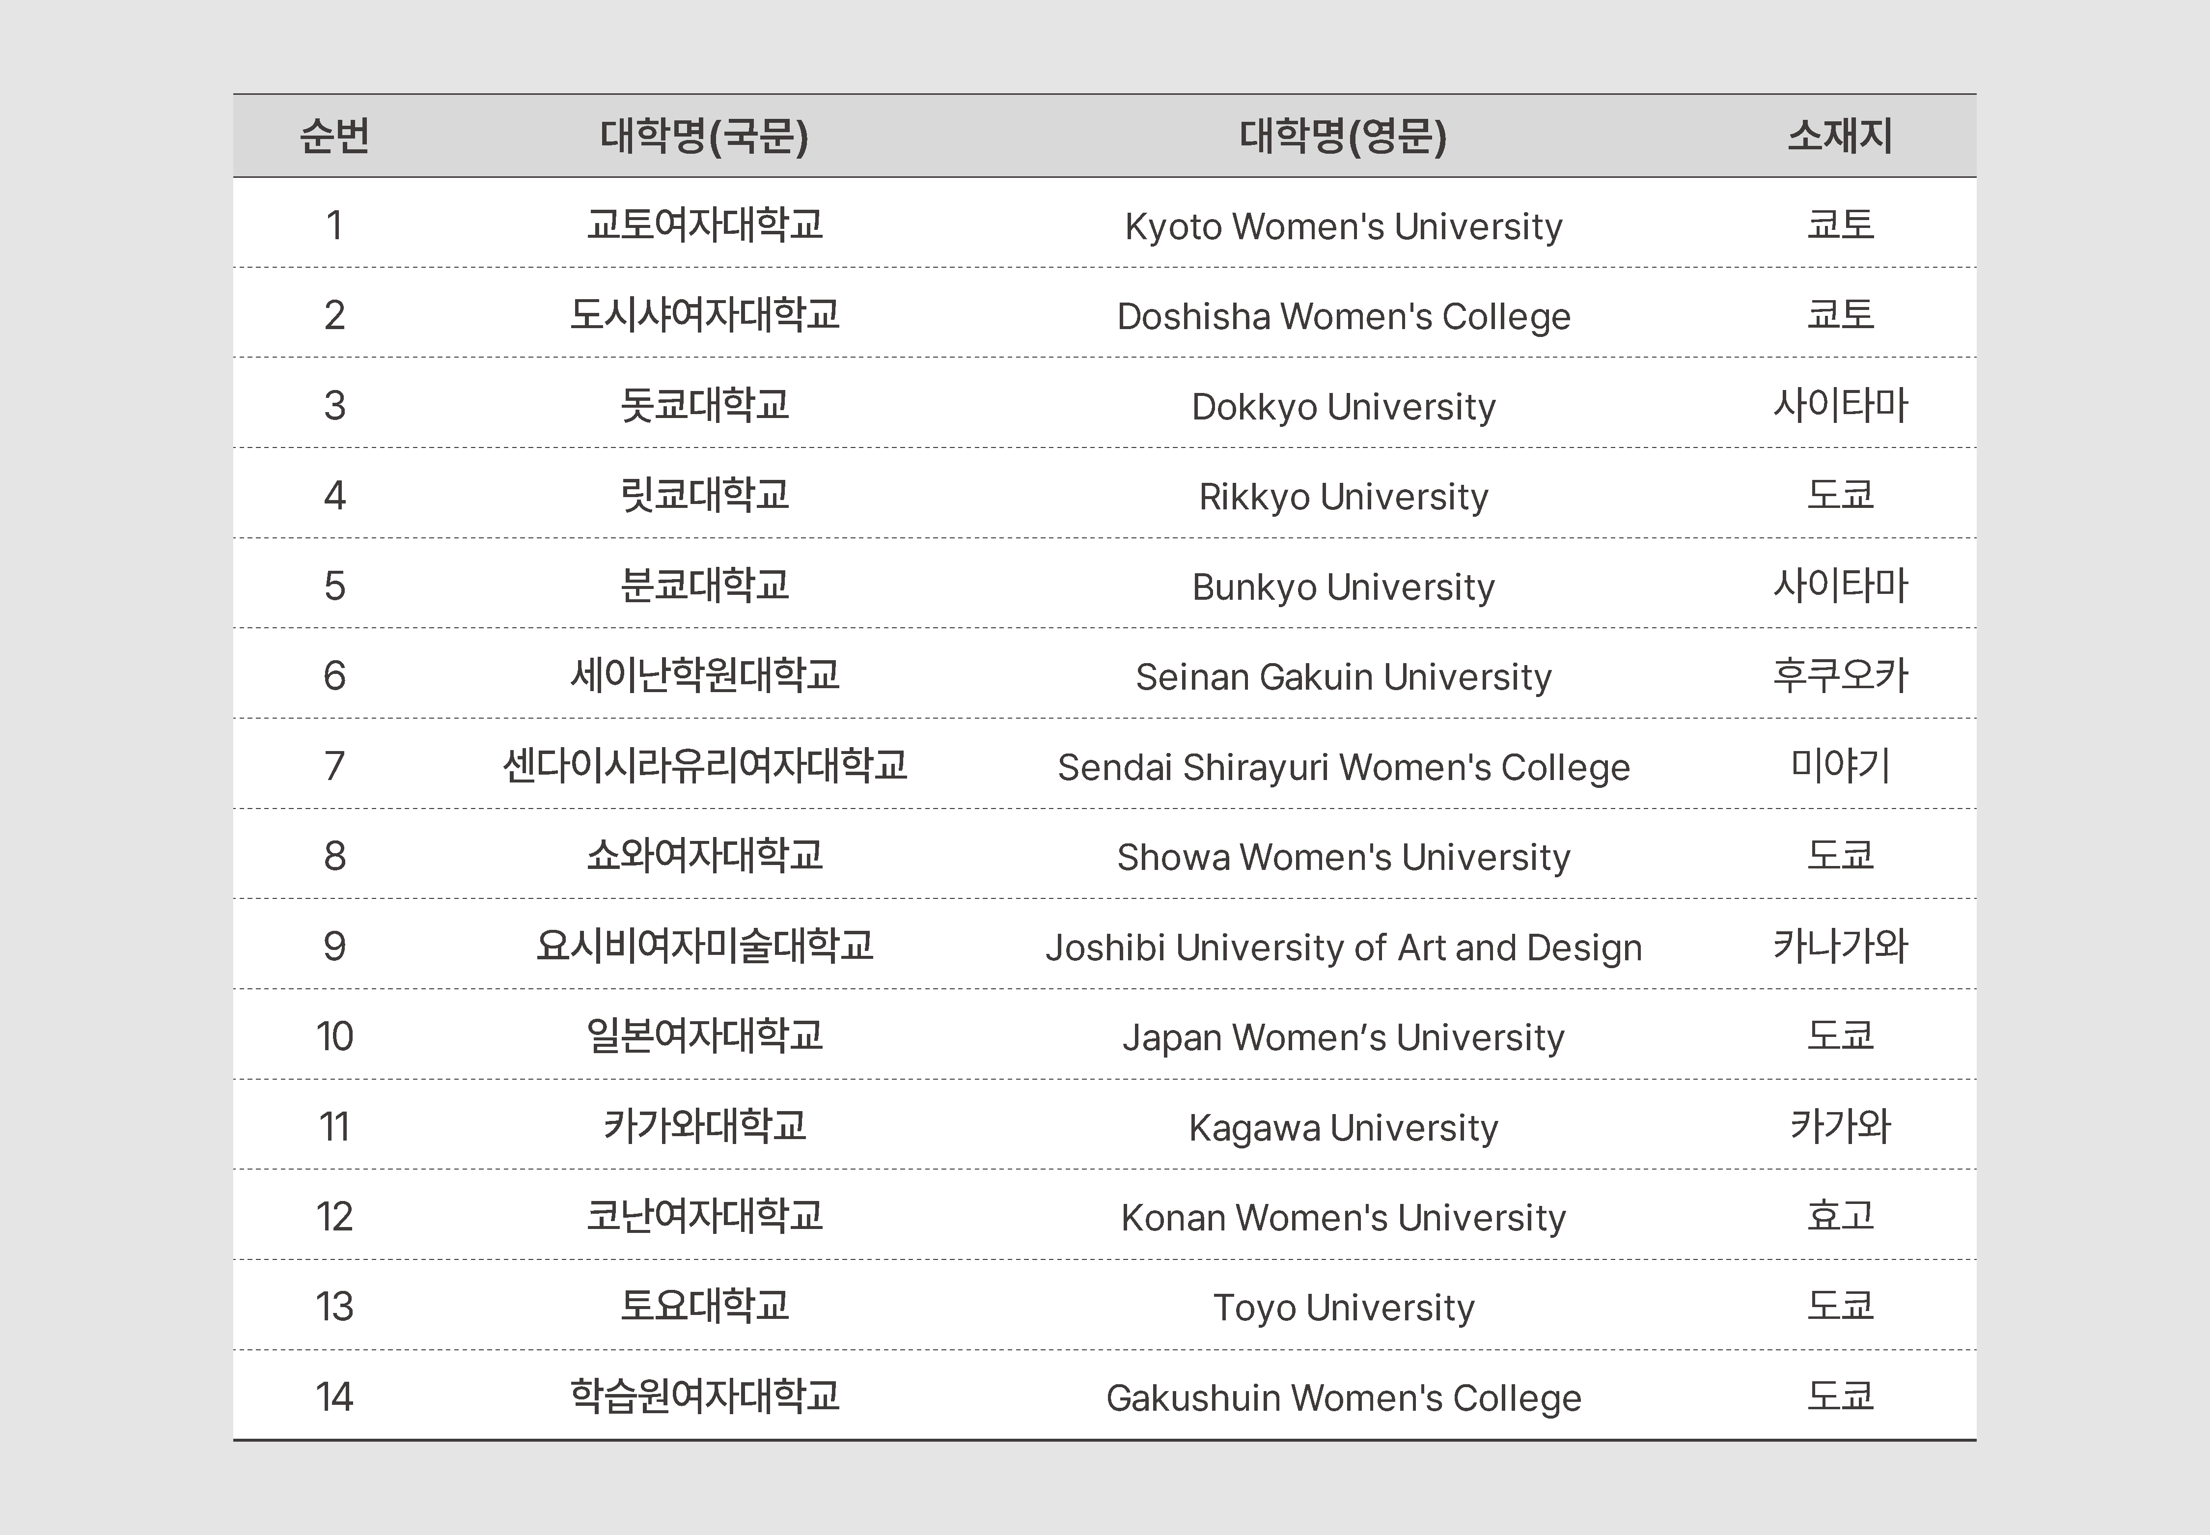The height and width of the screenshot is (1535, 2210).
Task: Click the 토요대학교 cell
Action: 704,1306
